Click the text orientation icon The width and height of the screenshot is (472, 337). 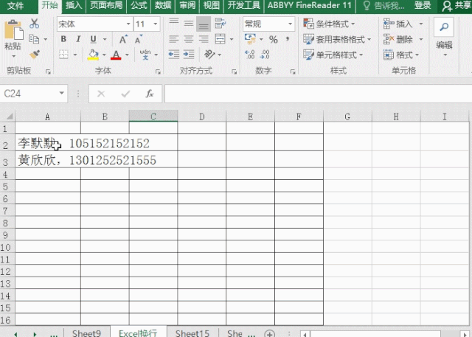209,55
